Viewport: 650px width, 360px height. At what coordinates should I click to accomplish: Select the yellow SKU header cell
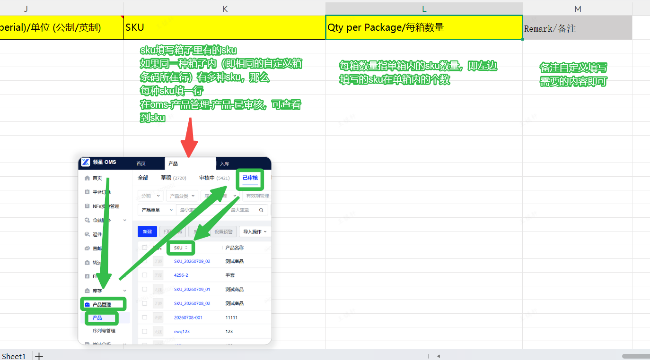coord(225,27)
